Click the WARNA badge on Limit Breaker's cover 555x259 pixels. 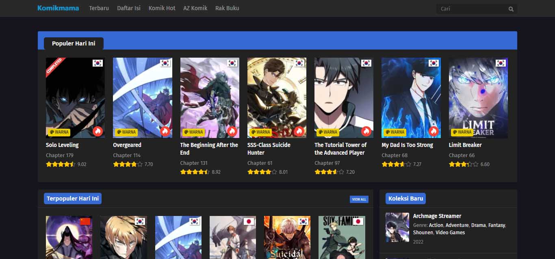pyautogui.click(x=462, y=132)
